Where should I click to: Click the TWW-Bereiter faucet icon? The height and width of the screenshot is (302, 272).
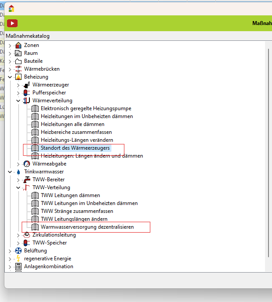[26, 180]
